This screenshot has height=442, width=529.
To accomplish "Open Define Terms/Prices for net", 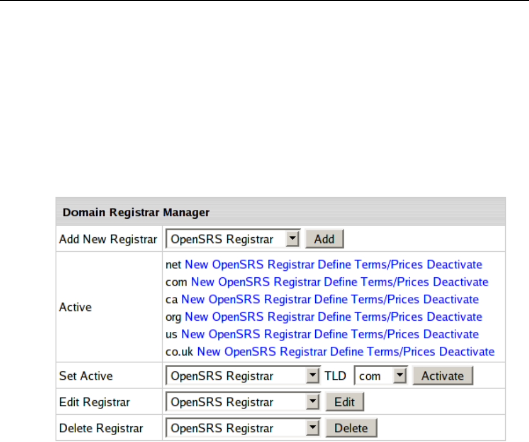I will 370,265.
